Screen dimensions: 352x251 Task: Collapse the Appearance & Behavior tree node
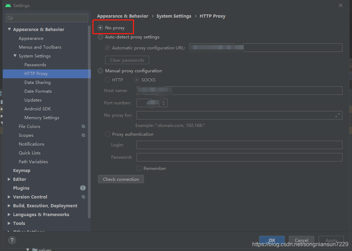(9, 29)
